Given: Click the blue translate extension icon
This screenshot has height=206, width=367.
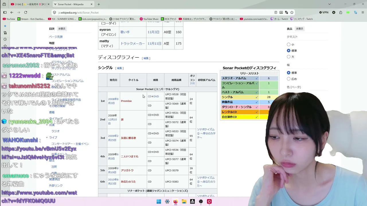Looking at the screenshot, I should (x=356, y=12).
